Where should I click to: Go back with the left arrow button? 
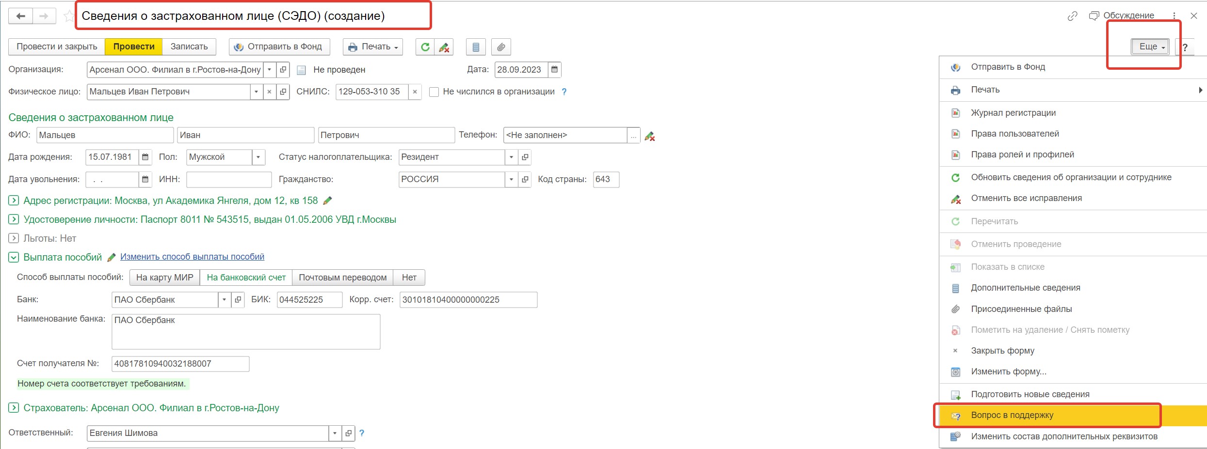point(21,16)
